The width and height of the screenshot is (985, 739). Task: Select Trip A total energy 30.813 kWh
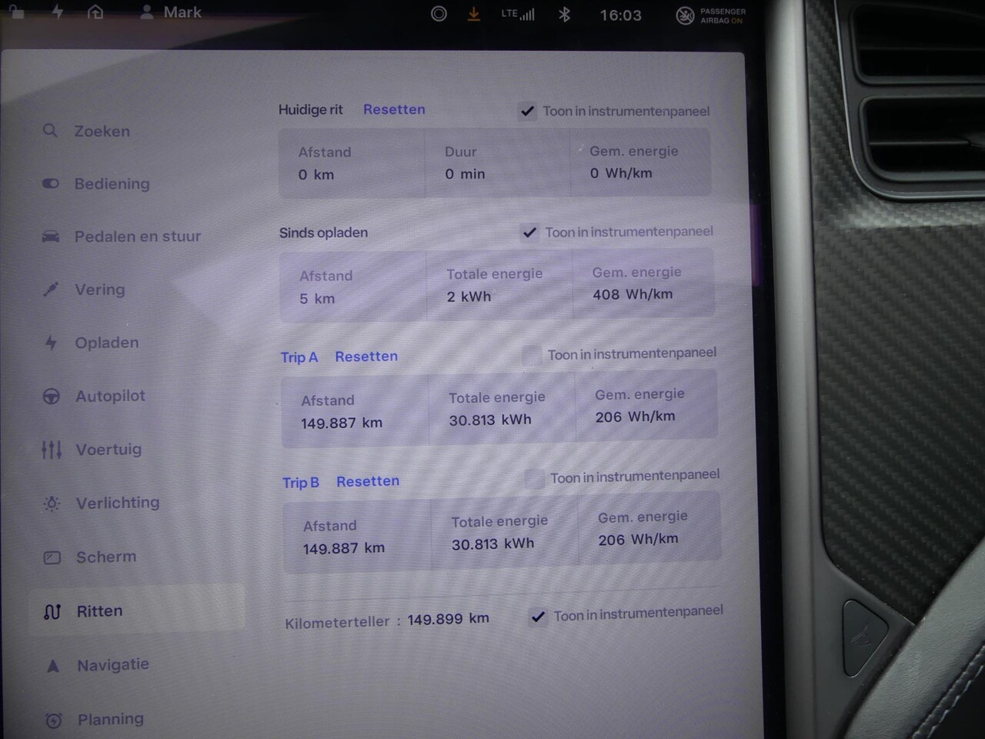point(490,420)
